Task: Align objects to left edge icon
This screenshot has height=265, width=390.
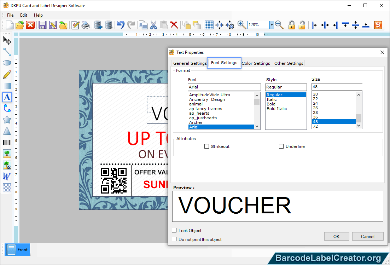Action: click(x=314, y=25)
